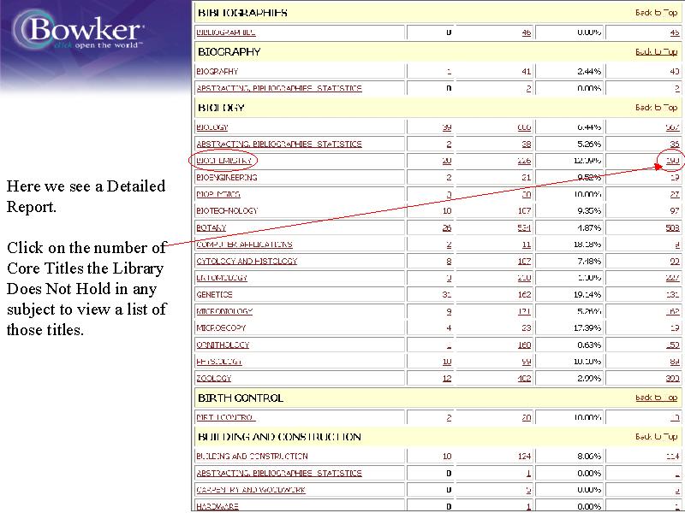Image resolution: width=685 pixels, height=513 pixels.
Task: Open the total count 46 for Bibliographies
Action: (x=527, y=32)
